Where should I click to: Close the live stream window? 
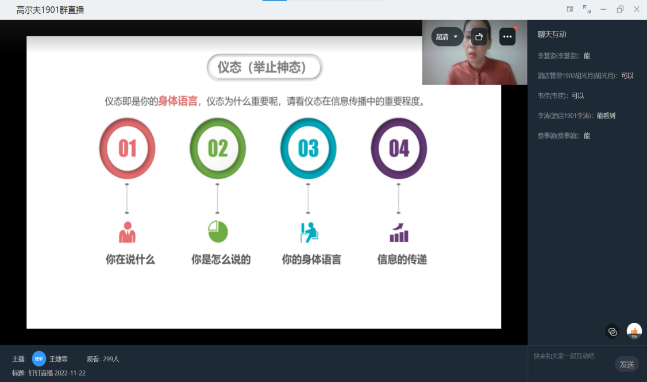pos(637,9)
